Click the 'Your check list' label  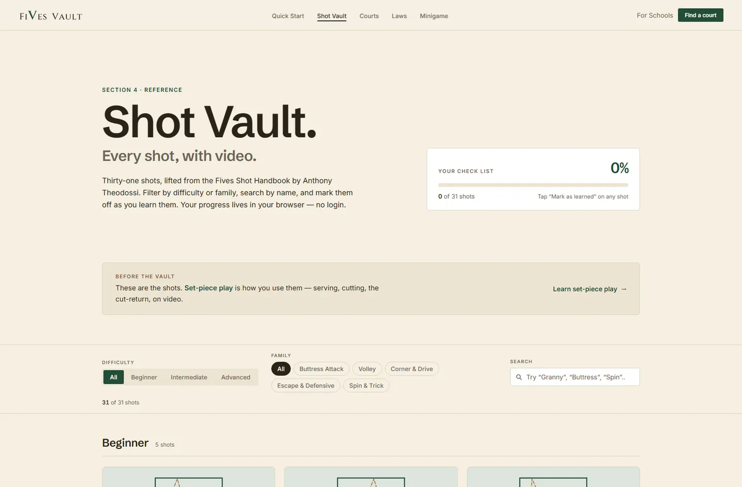(466, 171)
